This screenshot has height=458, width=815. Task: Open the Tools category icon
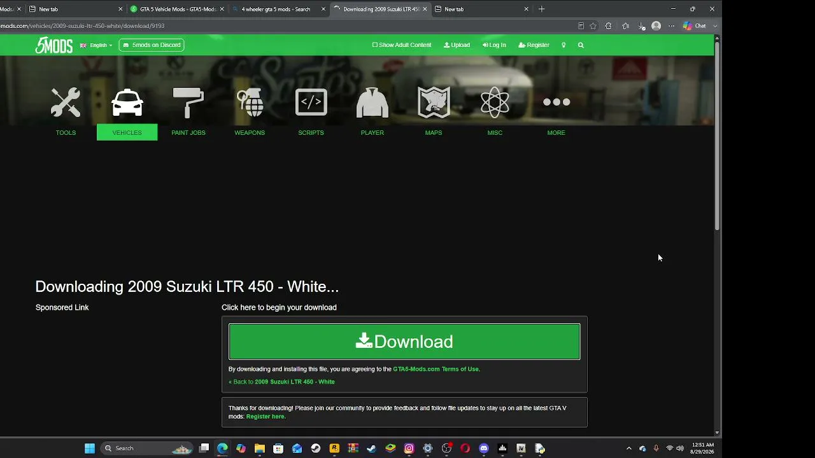click(x=66, y=102)
